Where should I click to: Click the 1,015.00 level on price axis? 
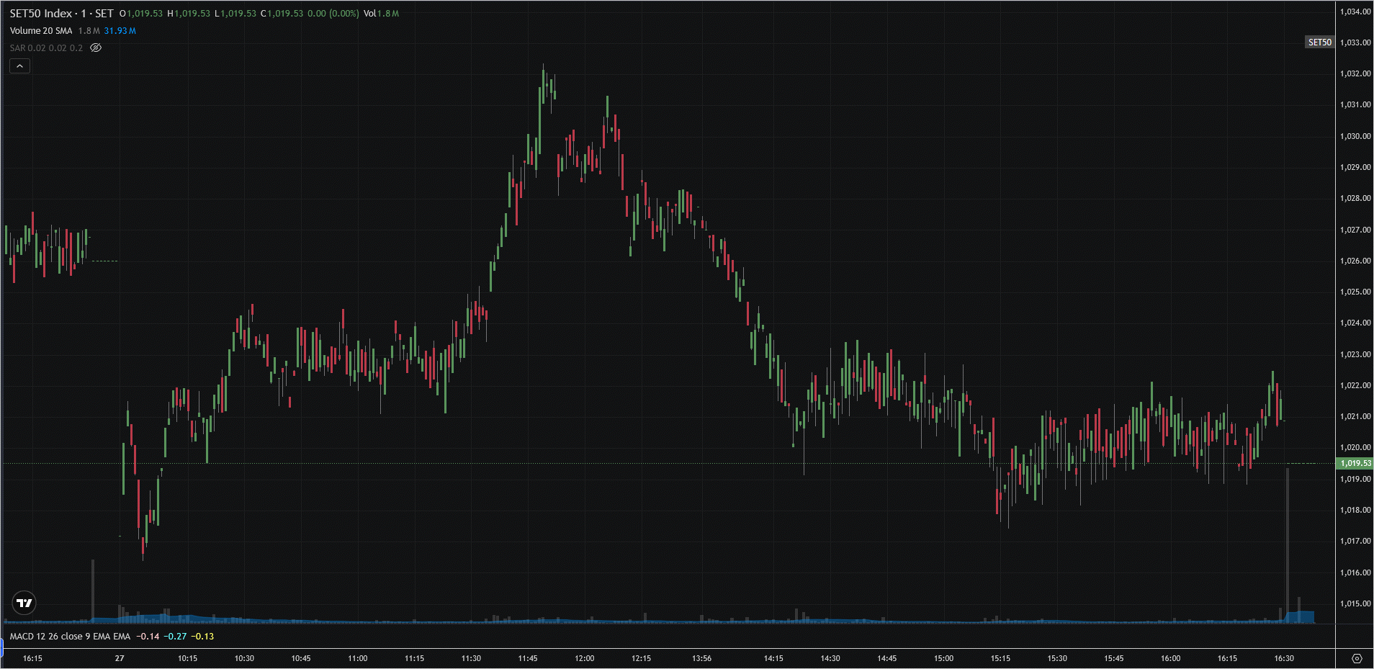[x=1355, y=603]
